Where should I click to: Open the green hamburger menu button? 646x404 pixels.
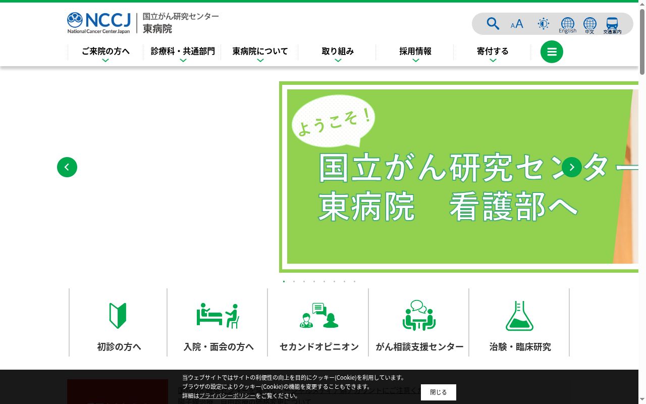coord(552,52)
